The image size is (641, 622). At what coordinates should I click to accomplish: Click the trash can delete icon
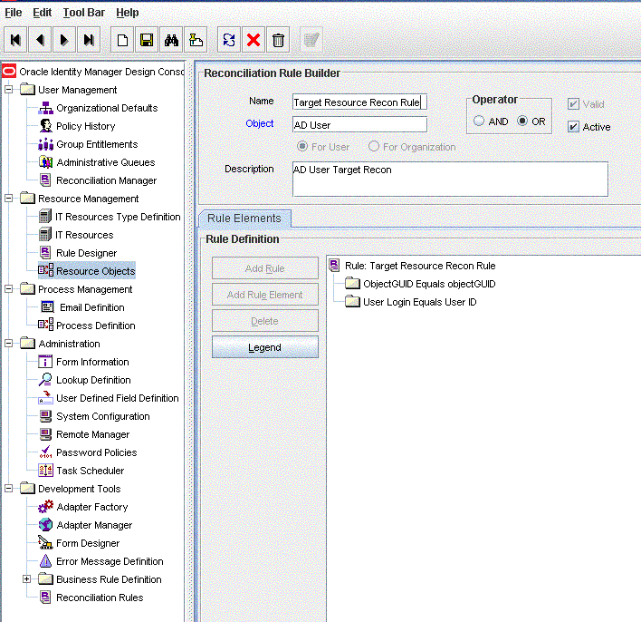point(278,40)
